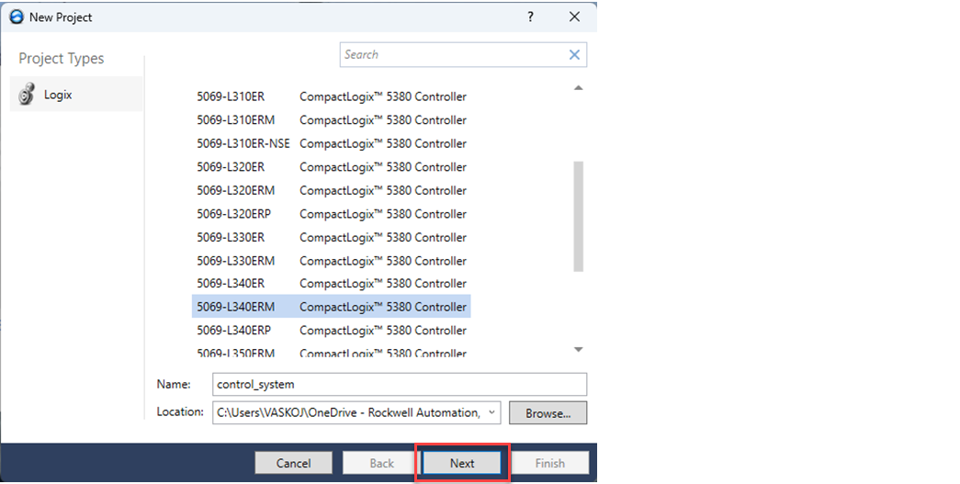Select controller 5069-L320ERM
This screenshot has height=484, width=960.
[332, 190]
